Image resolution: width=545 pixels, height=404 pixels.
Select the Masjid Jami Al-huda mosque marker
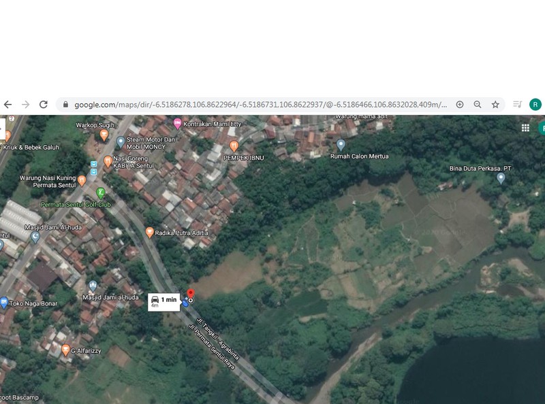35,237
